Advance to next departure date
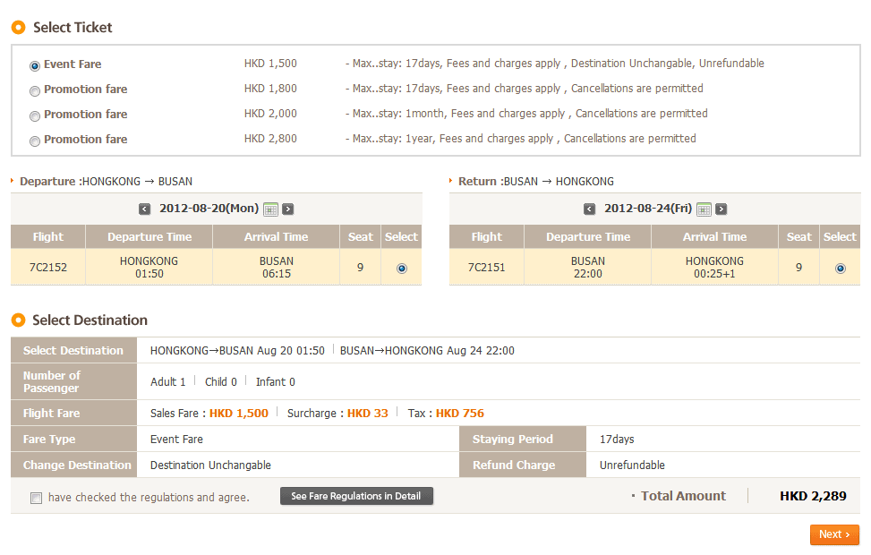The height and width of the screenshot is (555, 871). coord(288,209)
